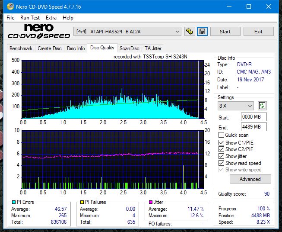
Task: Toggle Show C1/PIE checkbox
Action: 221,142
